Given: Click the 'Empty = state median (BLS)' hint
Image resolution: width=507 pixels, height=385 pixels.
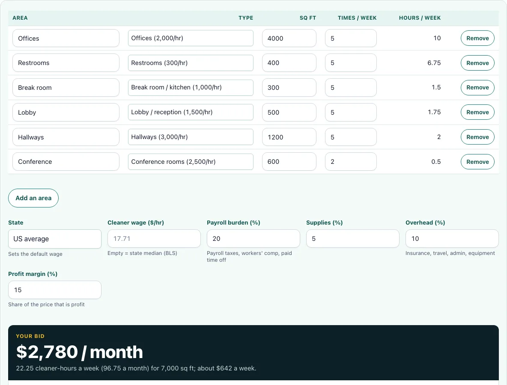Looking at the screenshot, I should click(x=142, y=253).
